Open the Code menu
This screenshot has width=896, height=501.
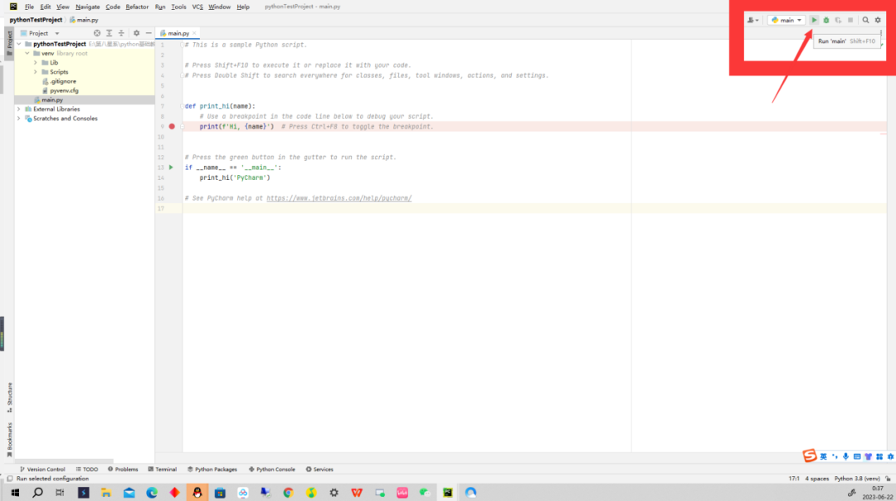[x=113, y=7]
